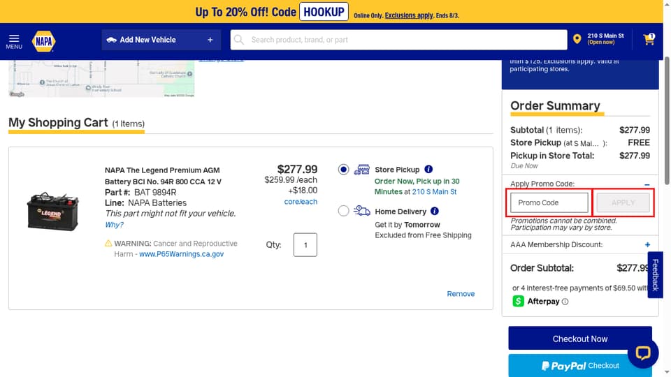Image resolution: width=671 pixels, height=377 pixels.
Task: Open the shopping cart icon
Action: [649, 39]
